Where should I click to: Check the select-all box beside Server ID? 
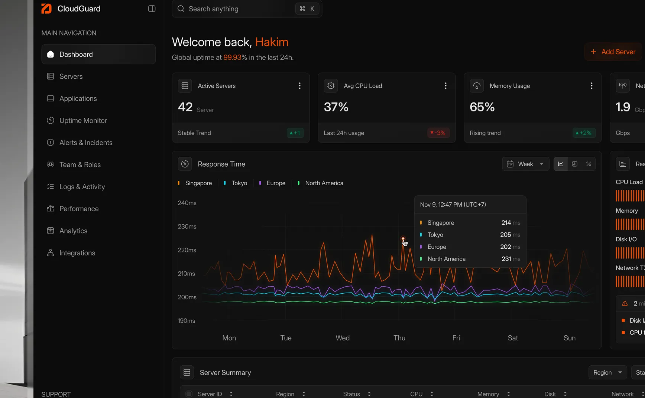[x=189, y=394]
